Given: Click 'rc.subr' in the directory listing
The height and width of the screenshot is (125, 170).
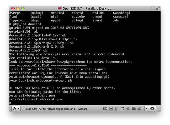Looking at the screenshot, I should point(78,17).
